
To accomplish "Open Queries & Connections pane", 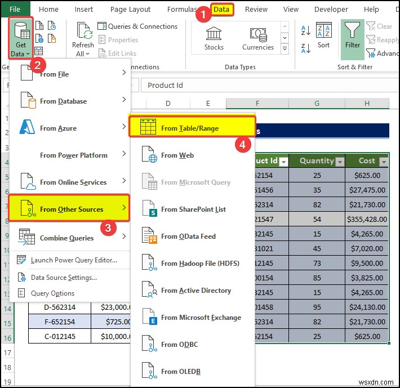I will coord(137,26).
